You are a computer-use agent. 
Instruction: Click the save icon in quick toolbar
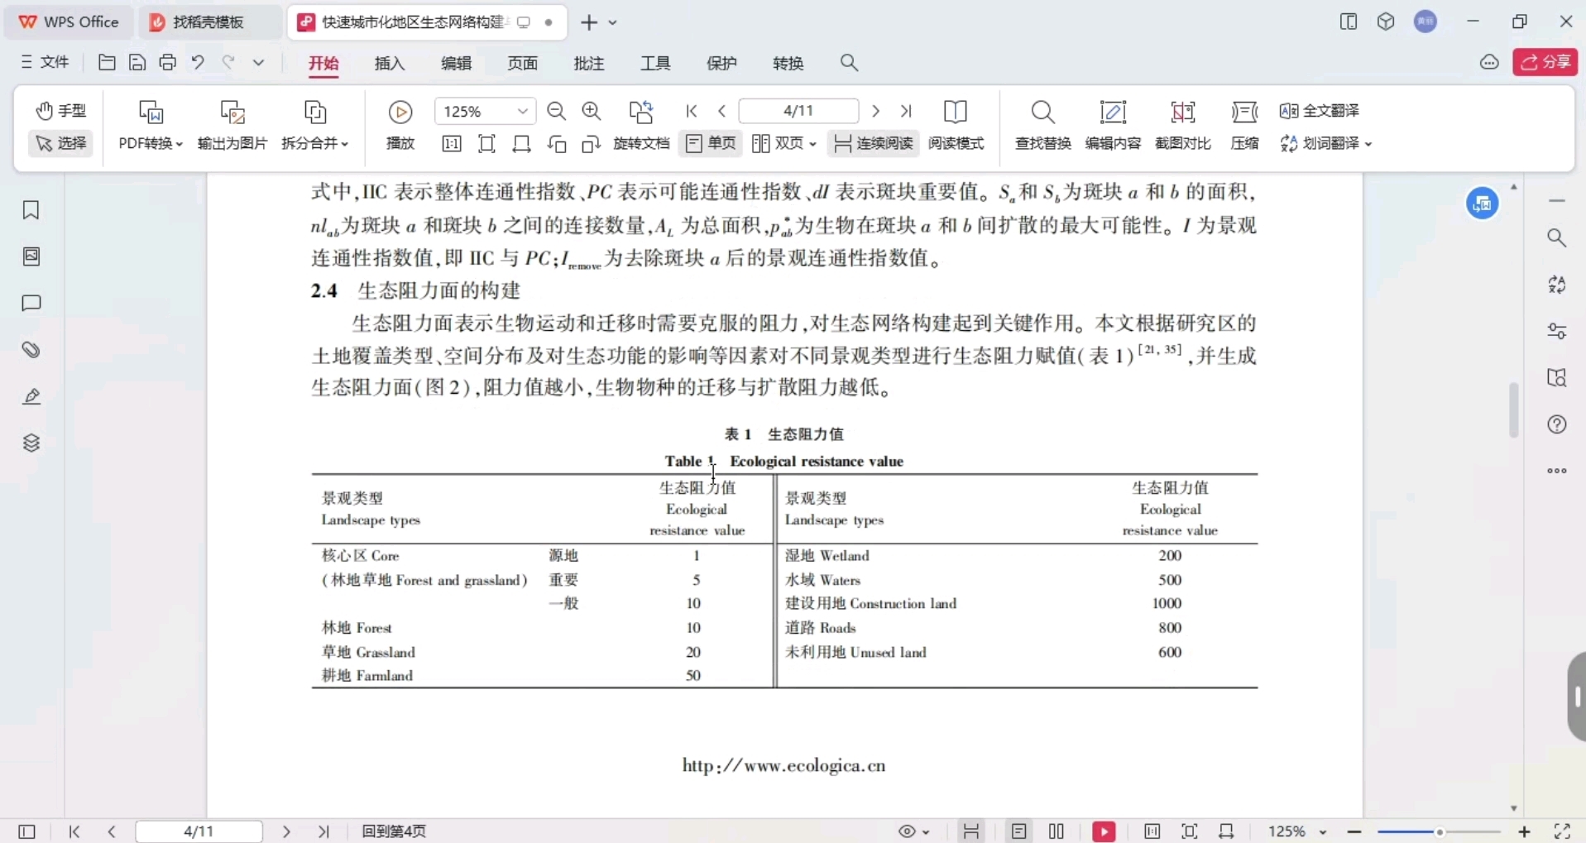click(137, 62)
